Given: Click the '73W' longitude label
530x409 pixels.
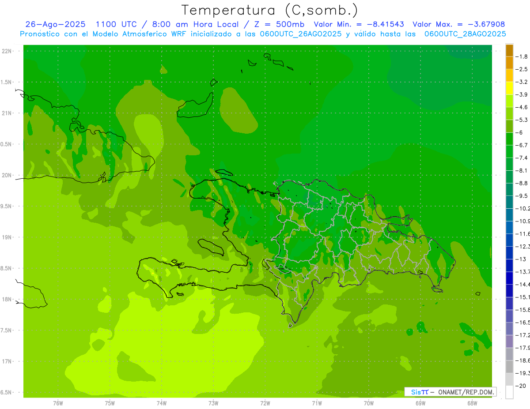Looking at the screenshot, I should (x=213, y=403).
